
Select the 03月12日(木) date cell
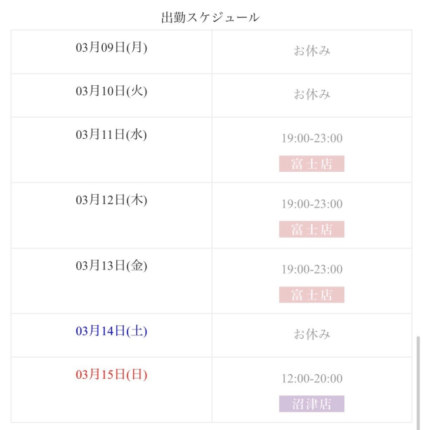point(112,200)
